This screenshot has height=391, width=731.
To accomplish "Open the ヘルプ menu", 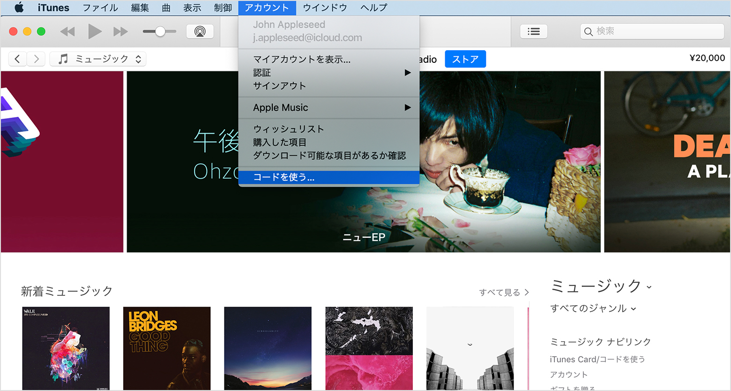I will 374,8.
